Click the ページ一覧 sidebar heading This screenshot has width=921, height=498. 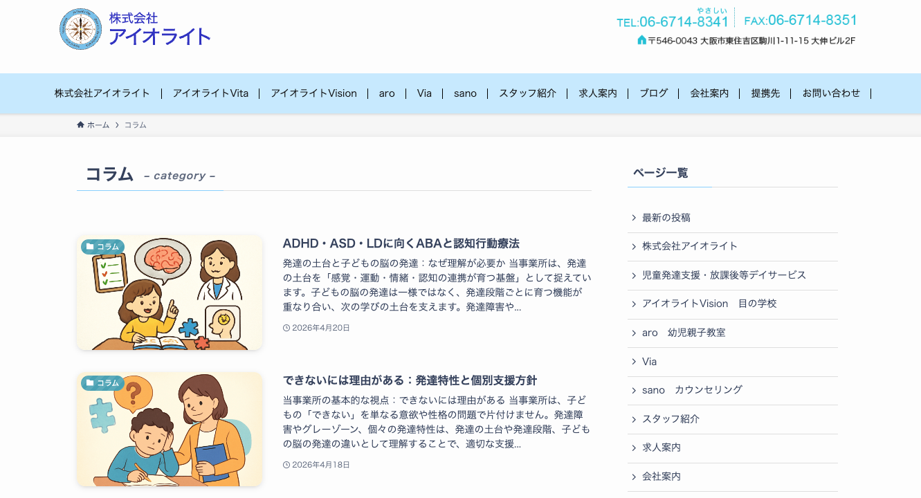click(660, 173)
